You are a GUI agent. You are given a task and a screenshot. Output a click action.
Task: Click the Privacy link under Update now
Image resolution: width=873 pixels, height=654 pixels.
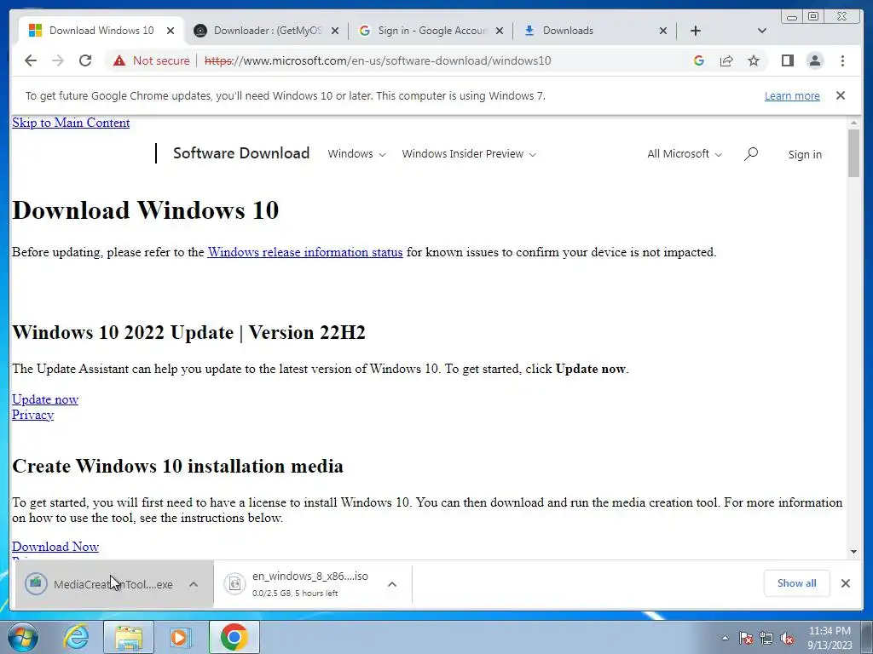tap(33, 415)
